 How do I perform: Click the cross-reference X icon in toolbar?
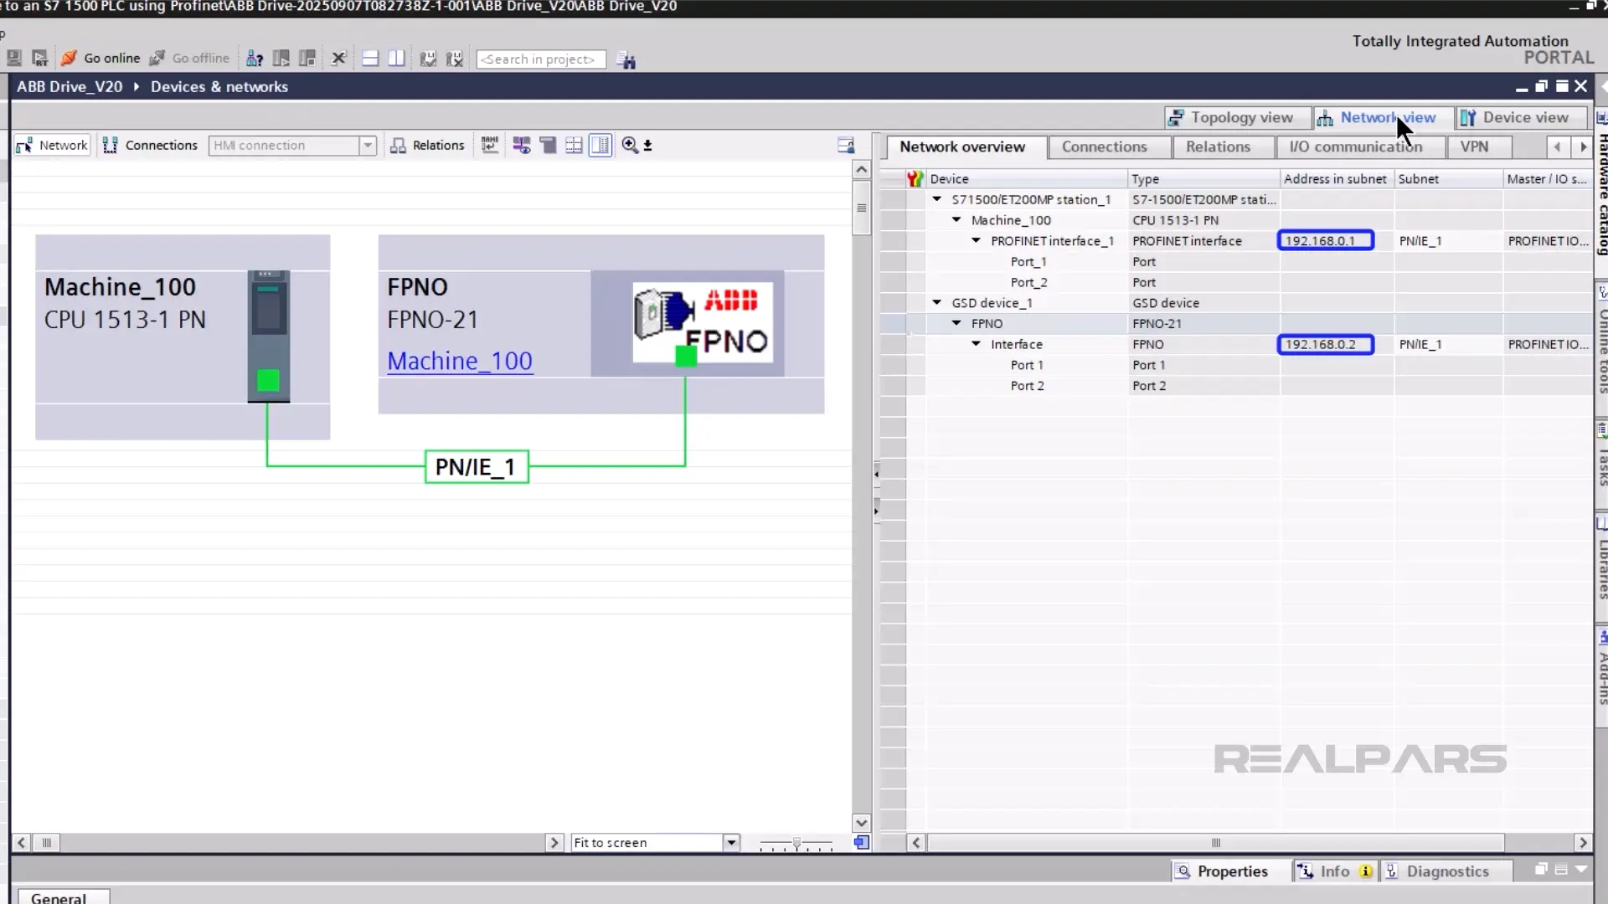click(x=338, y=59)
